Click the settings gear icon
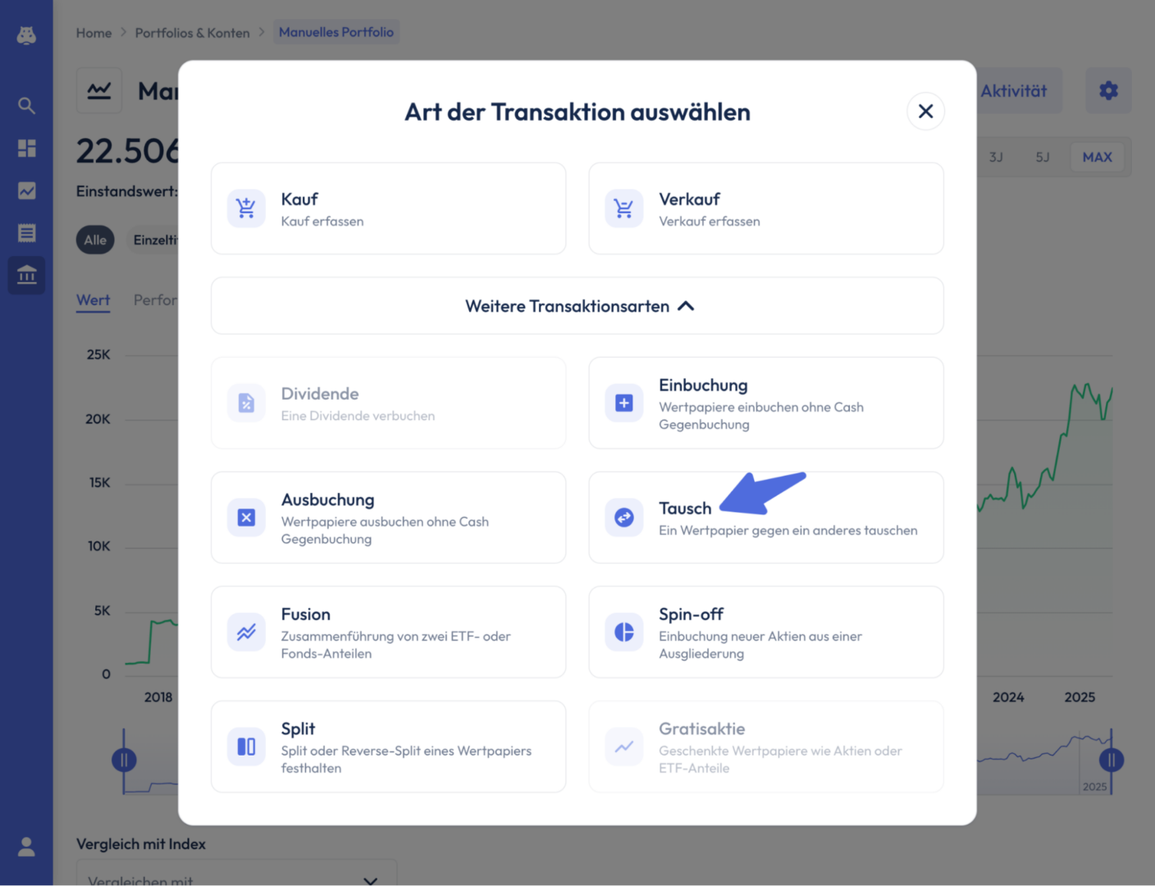The height and width of the screenshot is (886, 1155). coord(1108,90)
